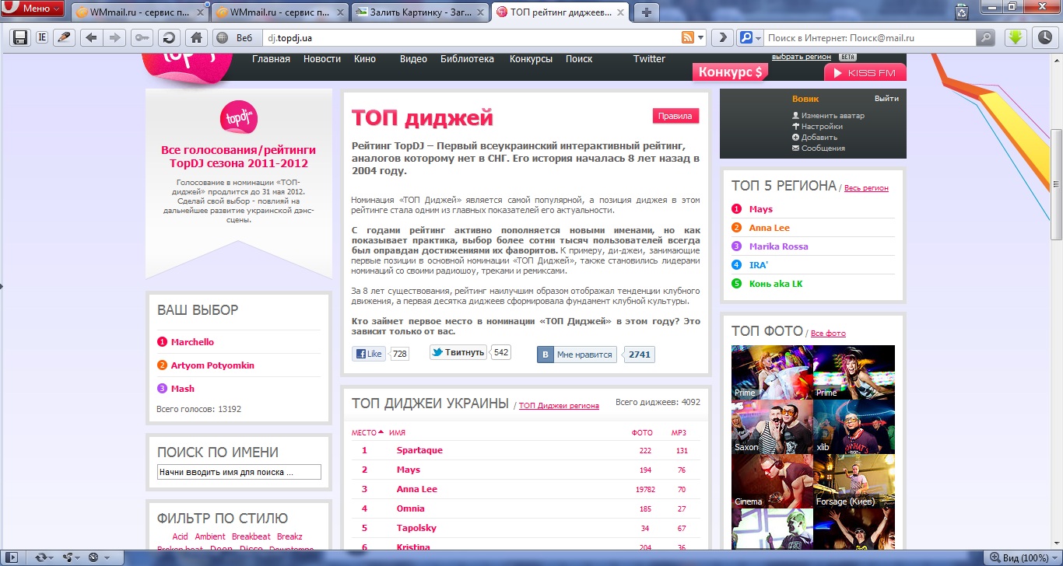This screenshot has height=566, width=1063.
Task: Open the search engine selector dropdown
Action: click(x=750, y=37)
